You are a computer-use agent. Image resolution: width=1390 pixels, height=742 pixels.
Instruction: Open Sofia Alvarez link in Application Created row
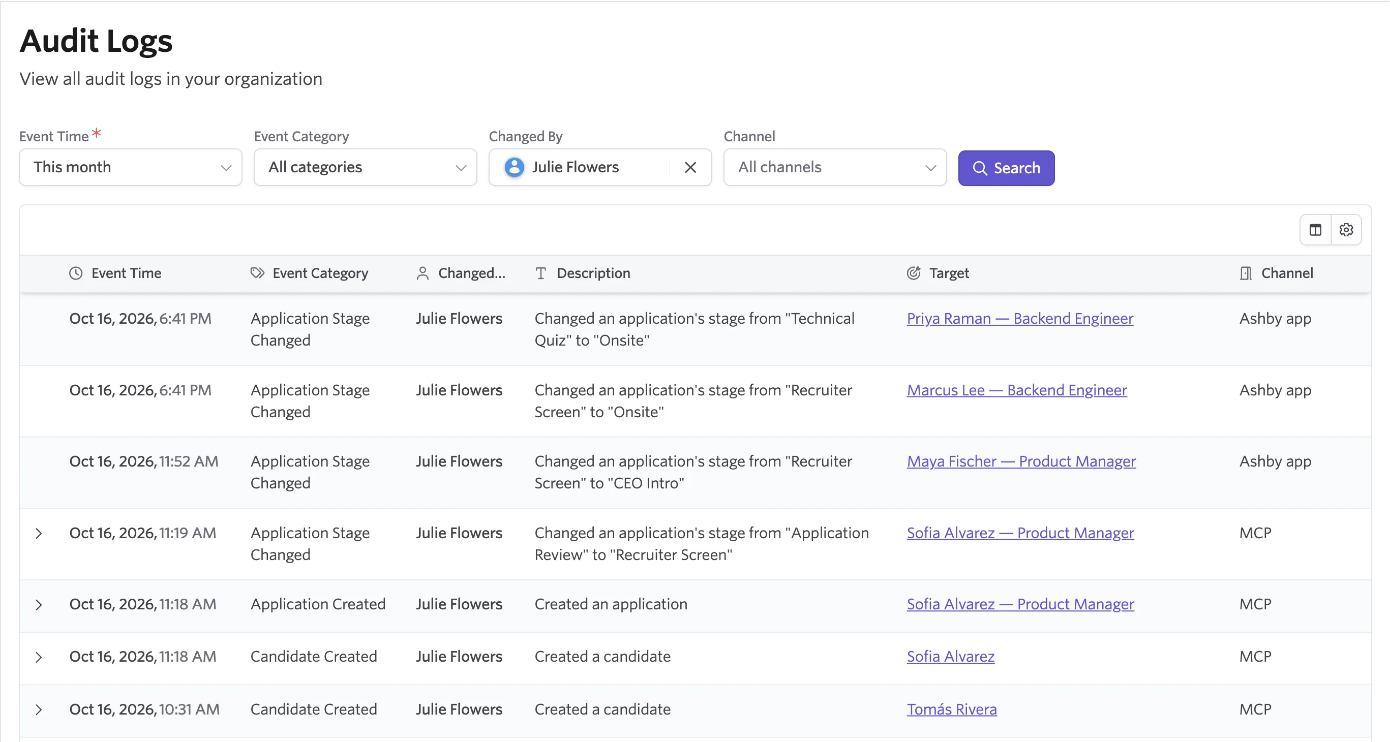click(1020, 604)
